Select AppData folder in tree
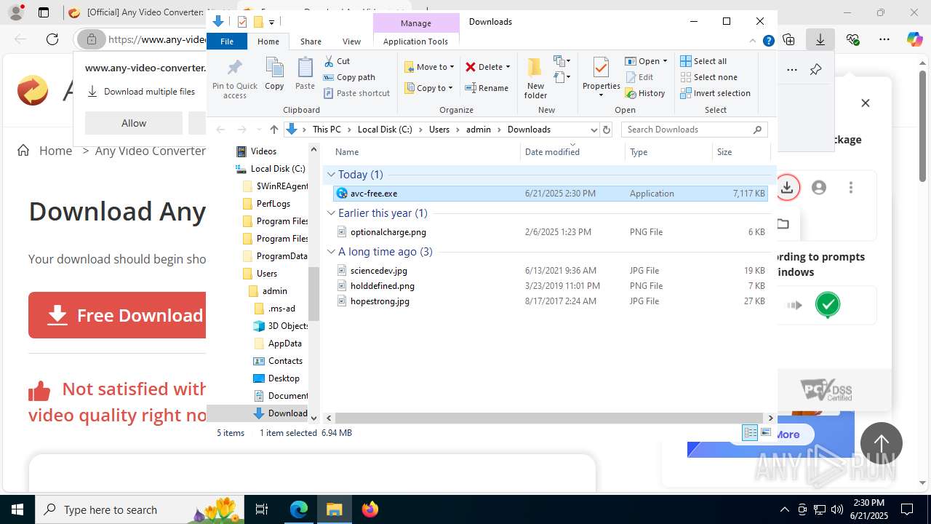Image resolution: width=931 pixels, height=524 pixels. click(x=284, y=344)
